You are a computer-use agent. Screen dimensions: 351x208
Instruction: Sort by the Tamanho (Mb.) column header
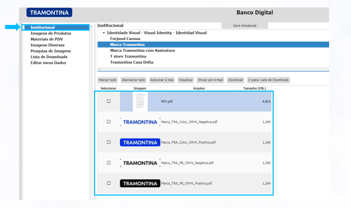point(254,88)
